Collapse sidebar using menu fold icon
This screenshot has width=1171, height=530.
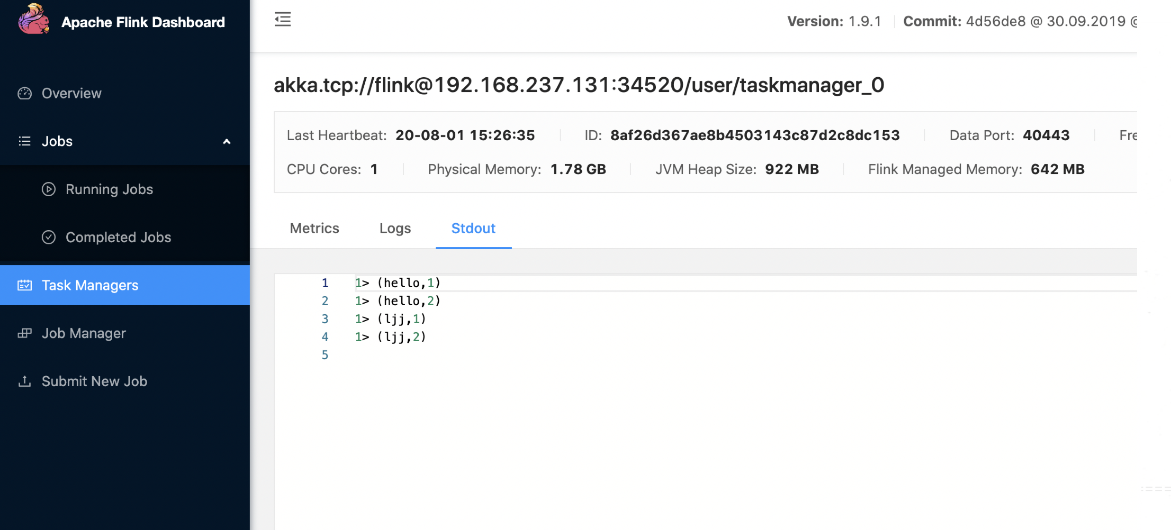pos(283,20)
